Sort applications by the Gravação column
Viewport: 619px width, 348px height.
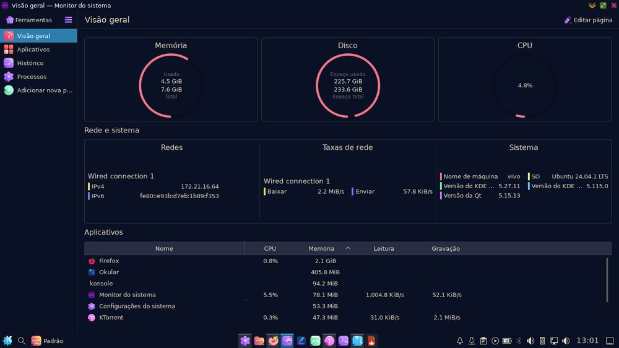[x=445, y=248]
